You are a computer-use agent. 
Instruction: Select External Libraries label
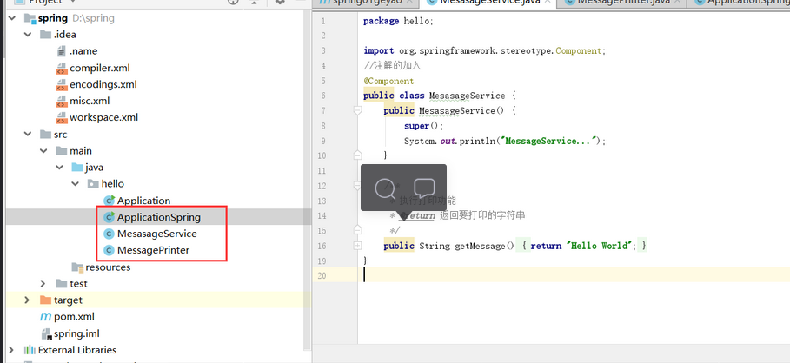(77, 350)
